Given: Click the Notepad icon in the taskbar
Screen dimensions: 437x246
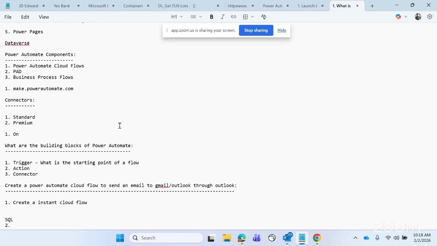Looking at the screenshot, I should (302, 238).
